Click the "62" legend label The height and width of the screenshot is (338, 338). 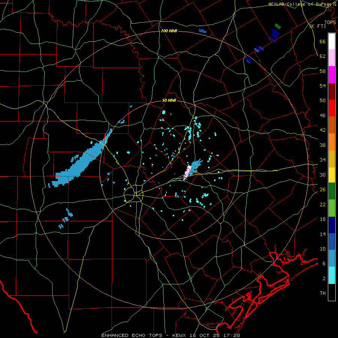pos(323,56)
